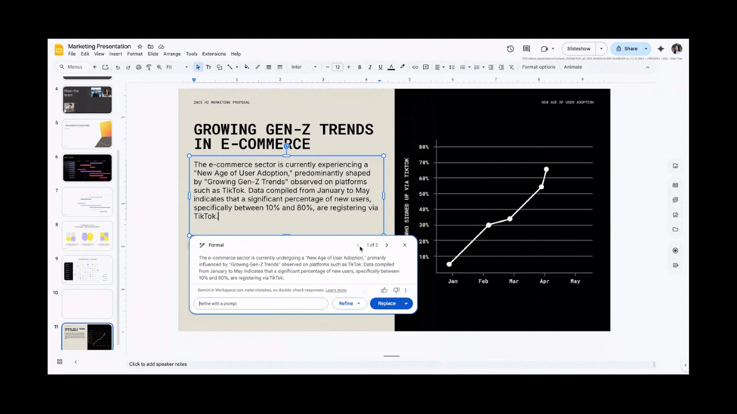This screenshot has height=414, width=737.
Task: Open the Fit zoom level dropdown
Action: pos(177,67)
